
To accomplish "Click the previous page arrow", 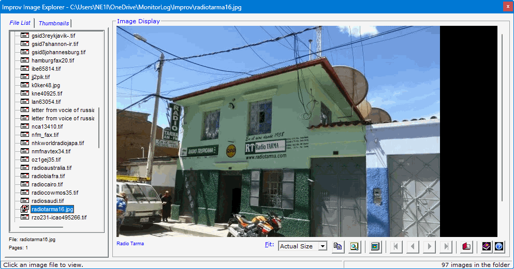I will 413,246.
